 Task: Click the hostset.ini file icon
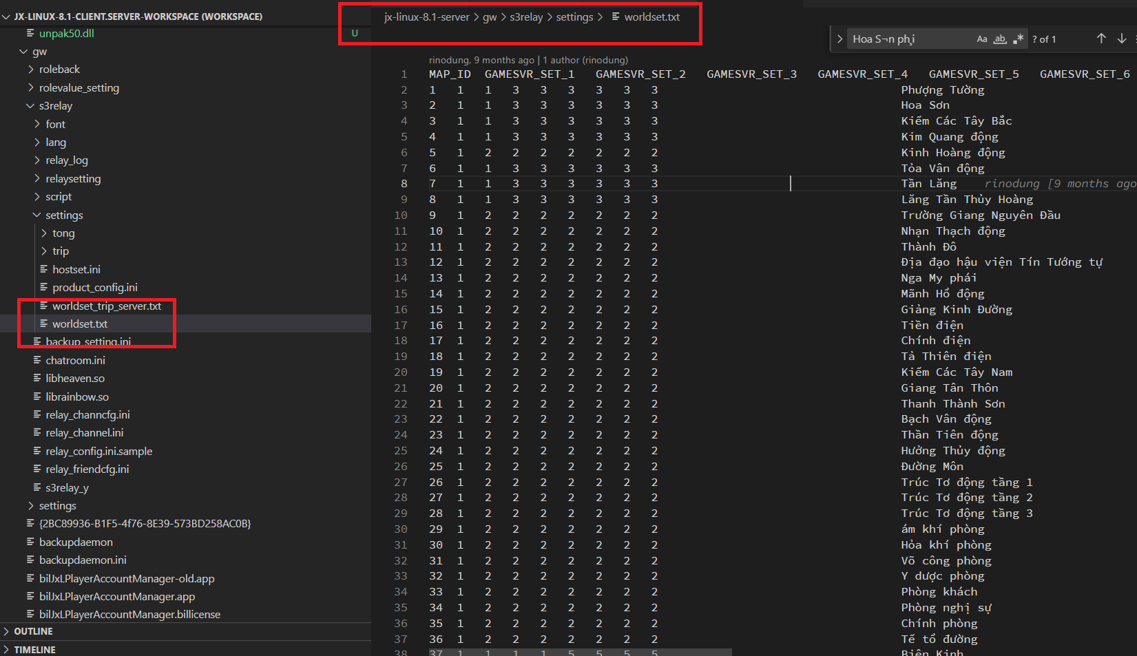tap(45, 269)
